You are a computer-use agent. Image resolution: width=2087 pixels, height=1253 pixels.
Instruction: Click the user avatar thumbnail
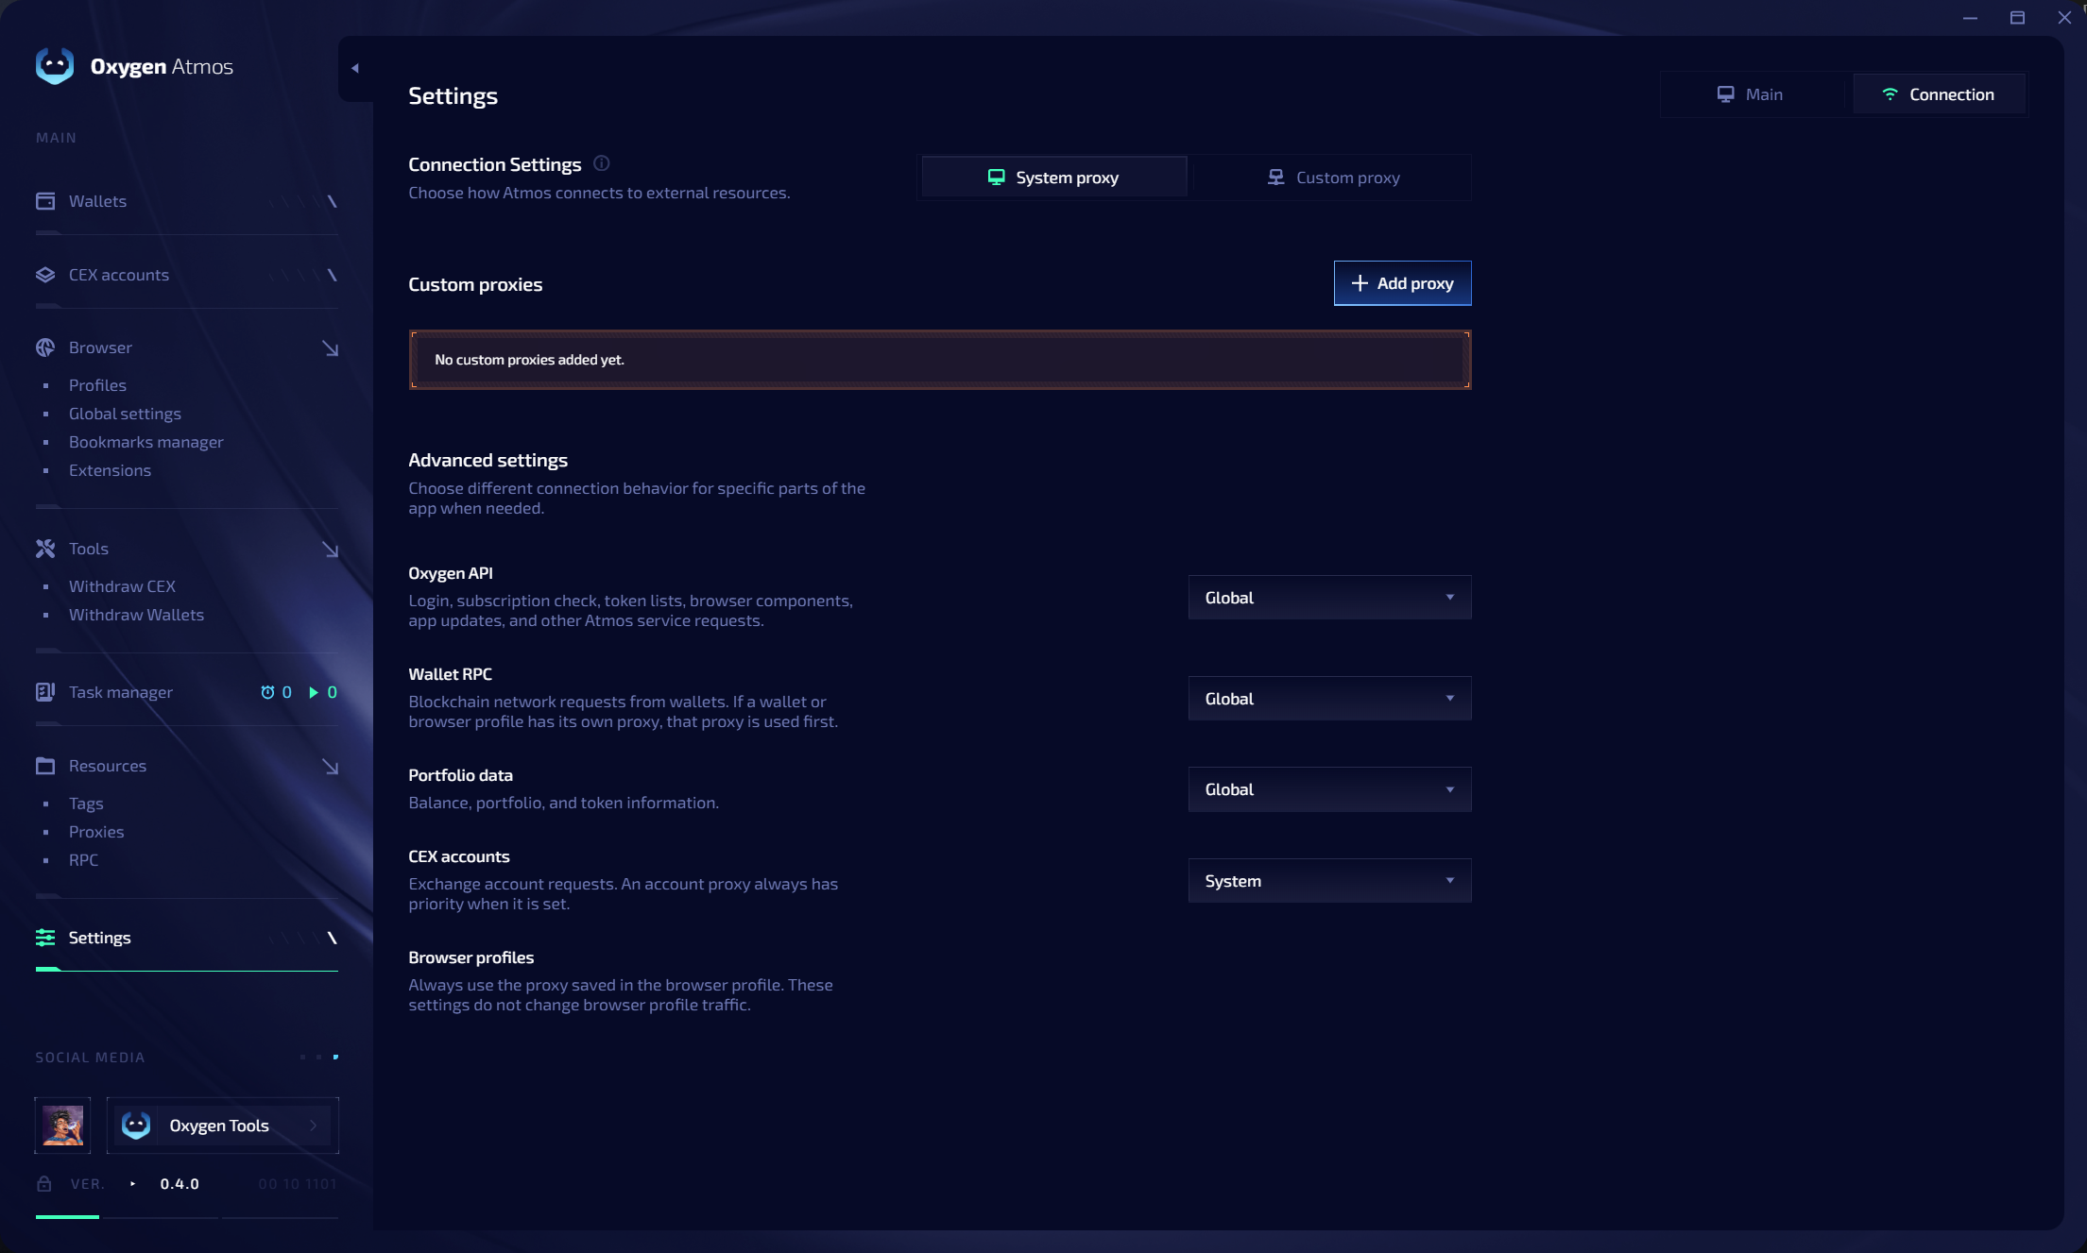[63, 1126]
